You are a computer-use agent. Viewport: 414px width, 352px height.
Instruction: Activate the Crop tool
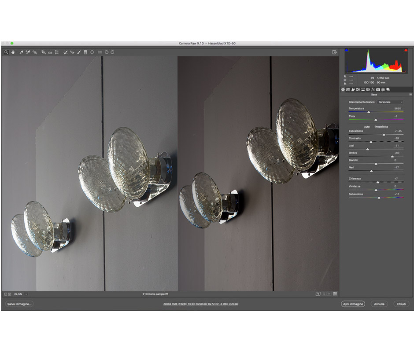pos(43,52)
